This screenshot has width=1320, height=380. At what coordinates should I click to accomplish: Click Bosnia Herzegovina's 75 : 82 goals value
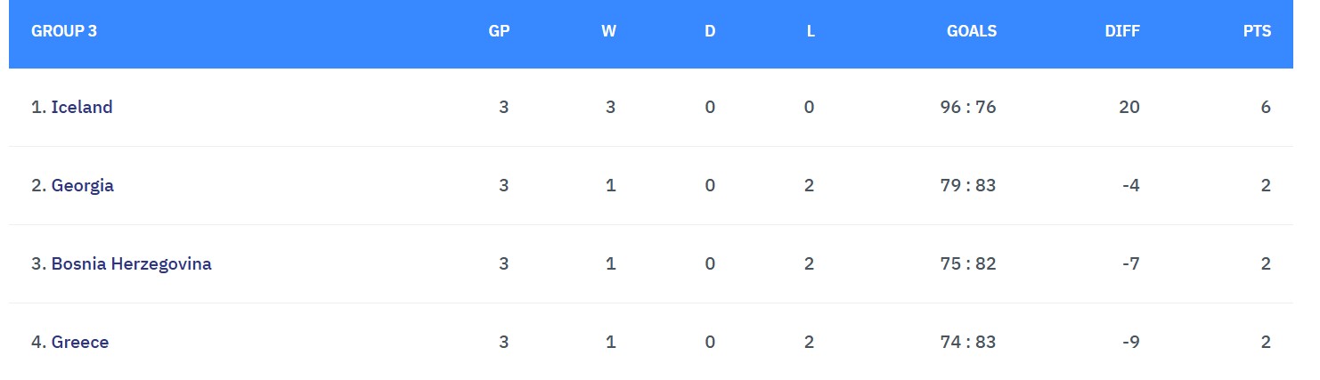pos(967,264)
